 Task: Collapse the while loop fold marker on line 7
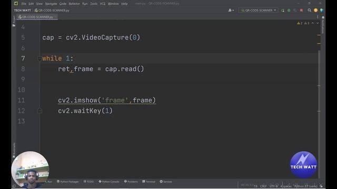(x=39, y=58)
